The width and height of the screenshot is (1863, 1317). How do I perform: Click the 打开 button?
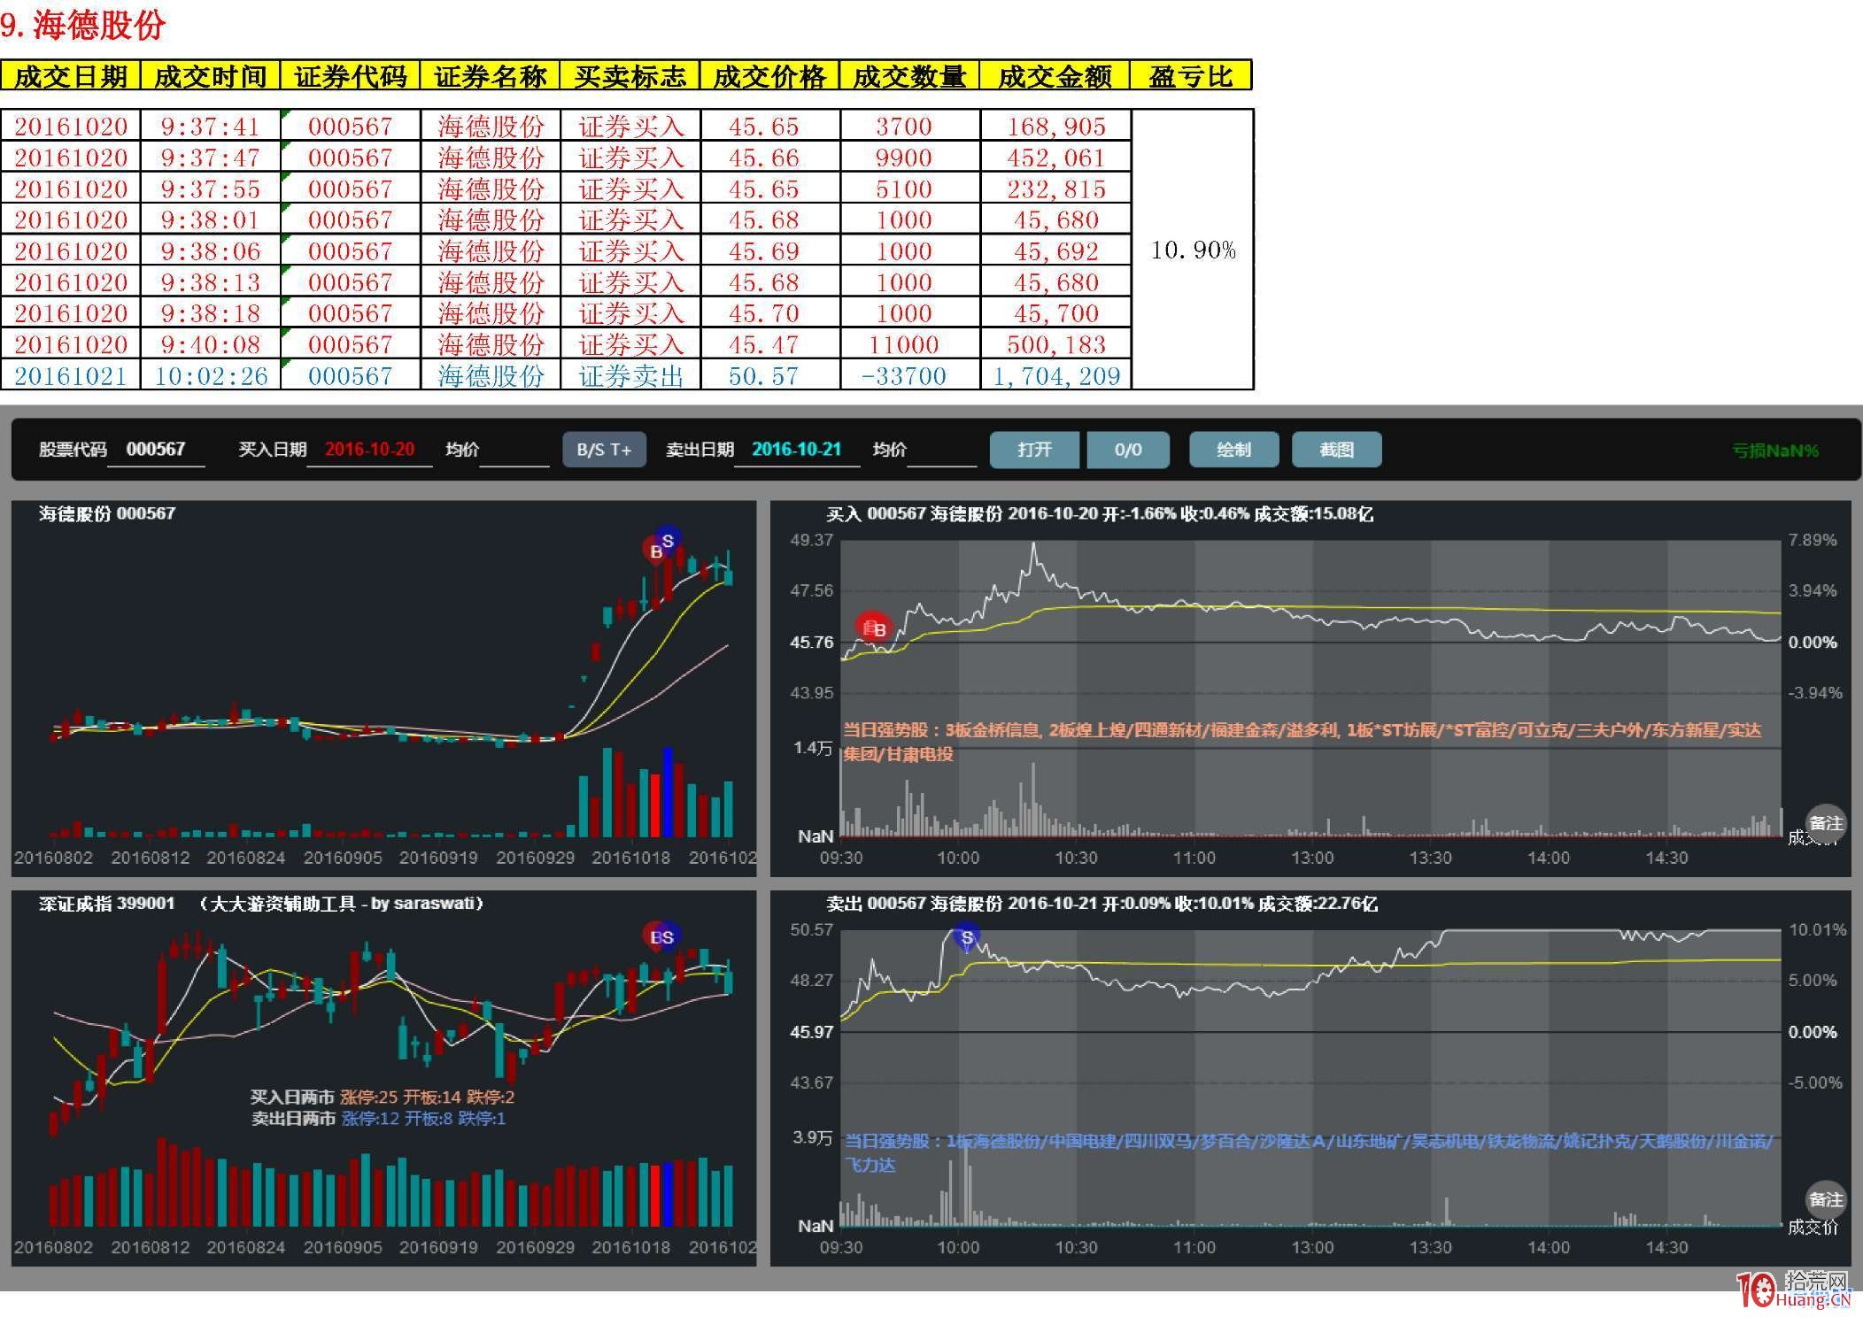point(1034,450)
